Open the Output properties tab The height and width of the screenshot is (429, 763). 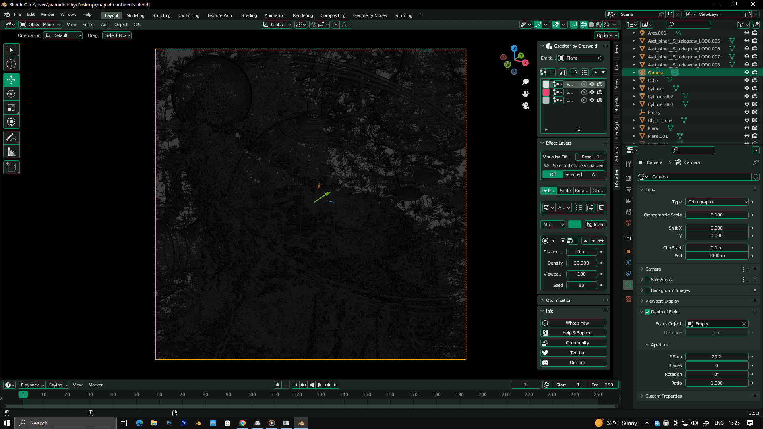click(628, 189)
